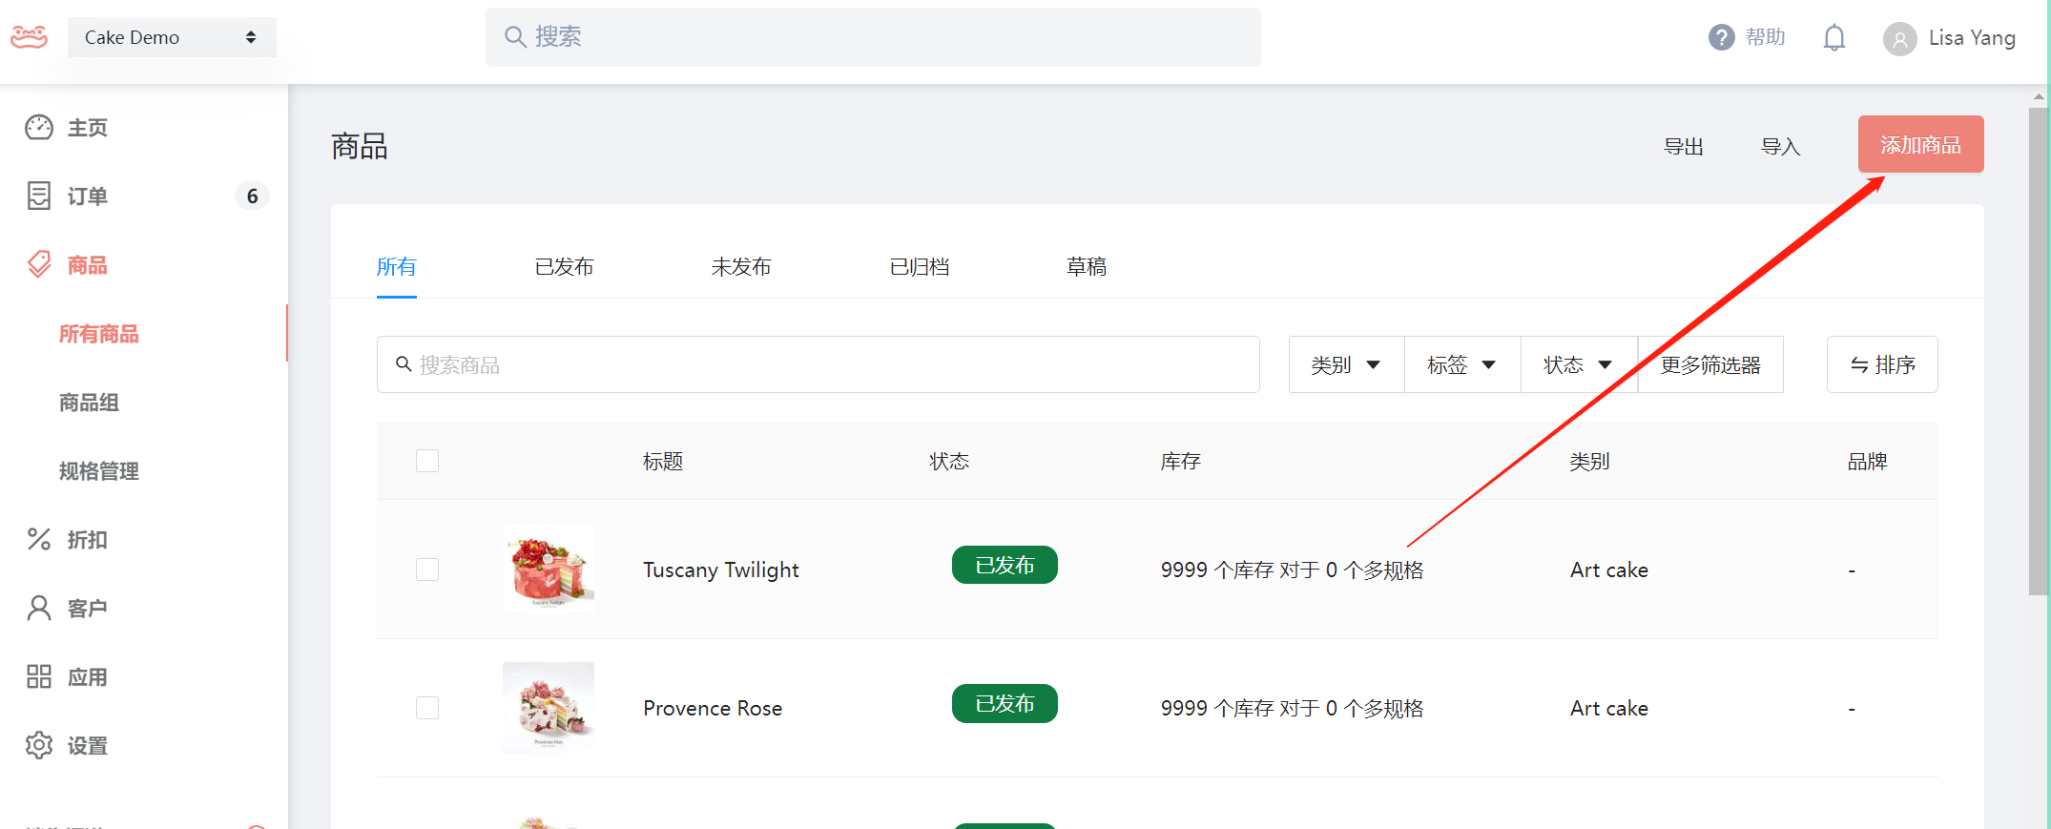This screenshot has height=829, width=2051.
Task: Open 标签 filter dropdown
Action: click(x=1462, y=364)
